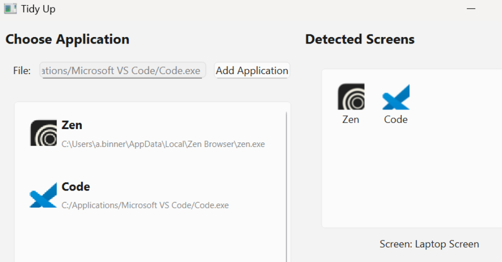Click the Zen Browser zen.exe path text
Viewport: 502px width, 262px height.
(163, 144)
